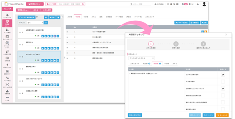The width and height of the screenshot is (235, 119).
Task: Open the 管理者メニュー sidebar item
Action: pos(7,23)
